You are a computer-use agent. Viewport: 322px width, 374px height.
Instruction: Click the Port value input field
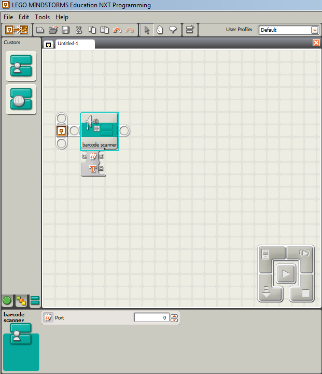click(152, 318)
